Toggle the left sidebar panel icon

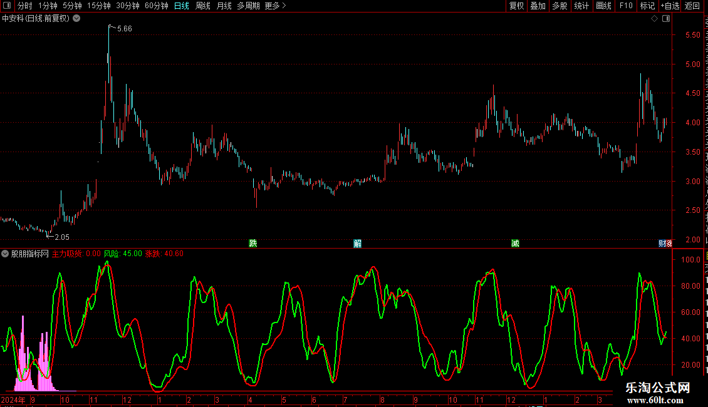coord(7,6)
